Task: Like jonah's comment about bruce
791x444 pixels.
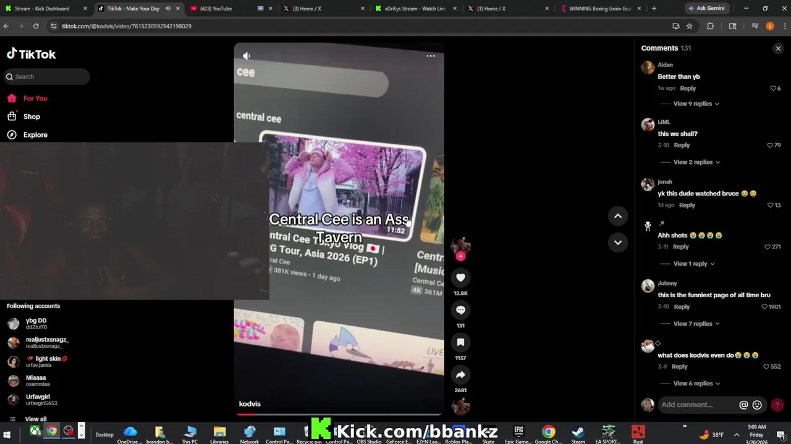Action: tap(771, 205)
